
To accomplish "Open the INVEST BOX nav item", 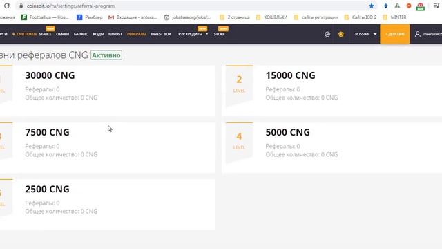I will pyautogui.click(x=161, y=34).
